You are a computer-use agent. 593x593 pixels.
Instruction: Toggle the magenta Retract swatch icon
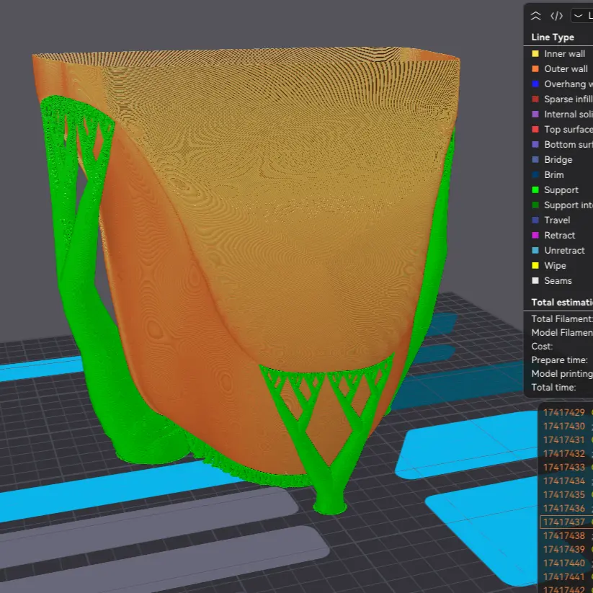click(x=535, y=235)
